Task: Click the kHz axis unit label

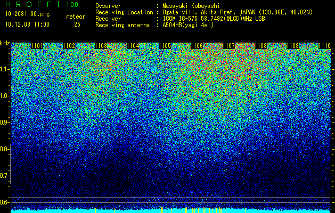Action: (x=5, y=43)
